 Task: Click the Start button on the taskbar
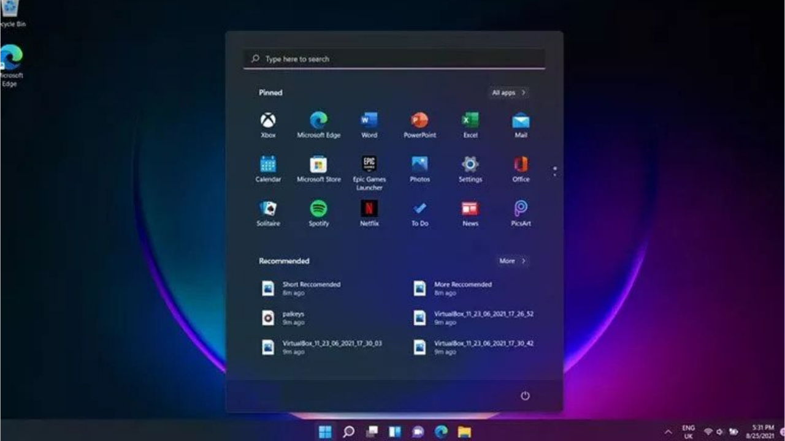[326, 432]
